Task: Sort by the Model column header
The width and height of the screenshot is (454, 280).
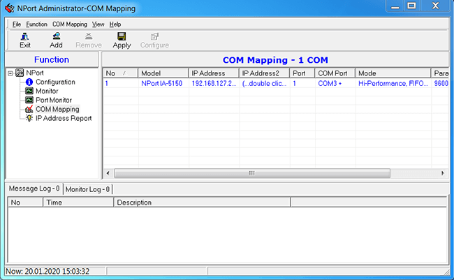Action: coord(163,73)
